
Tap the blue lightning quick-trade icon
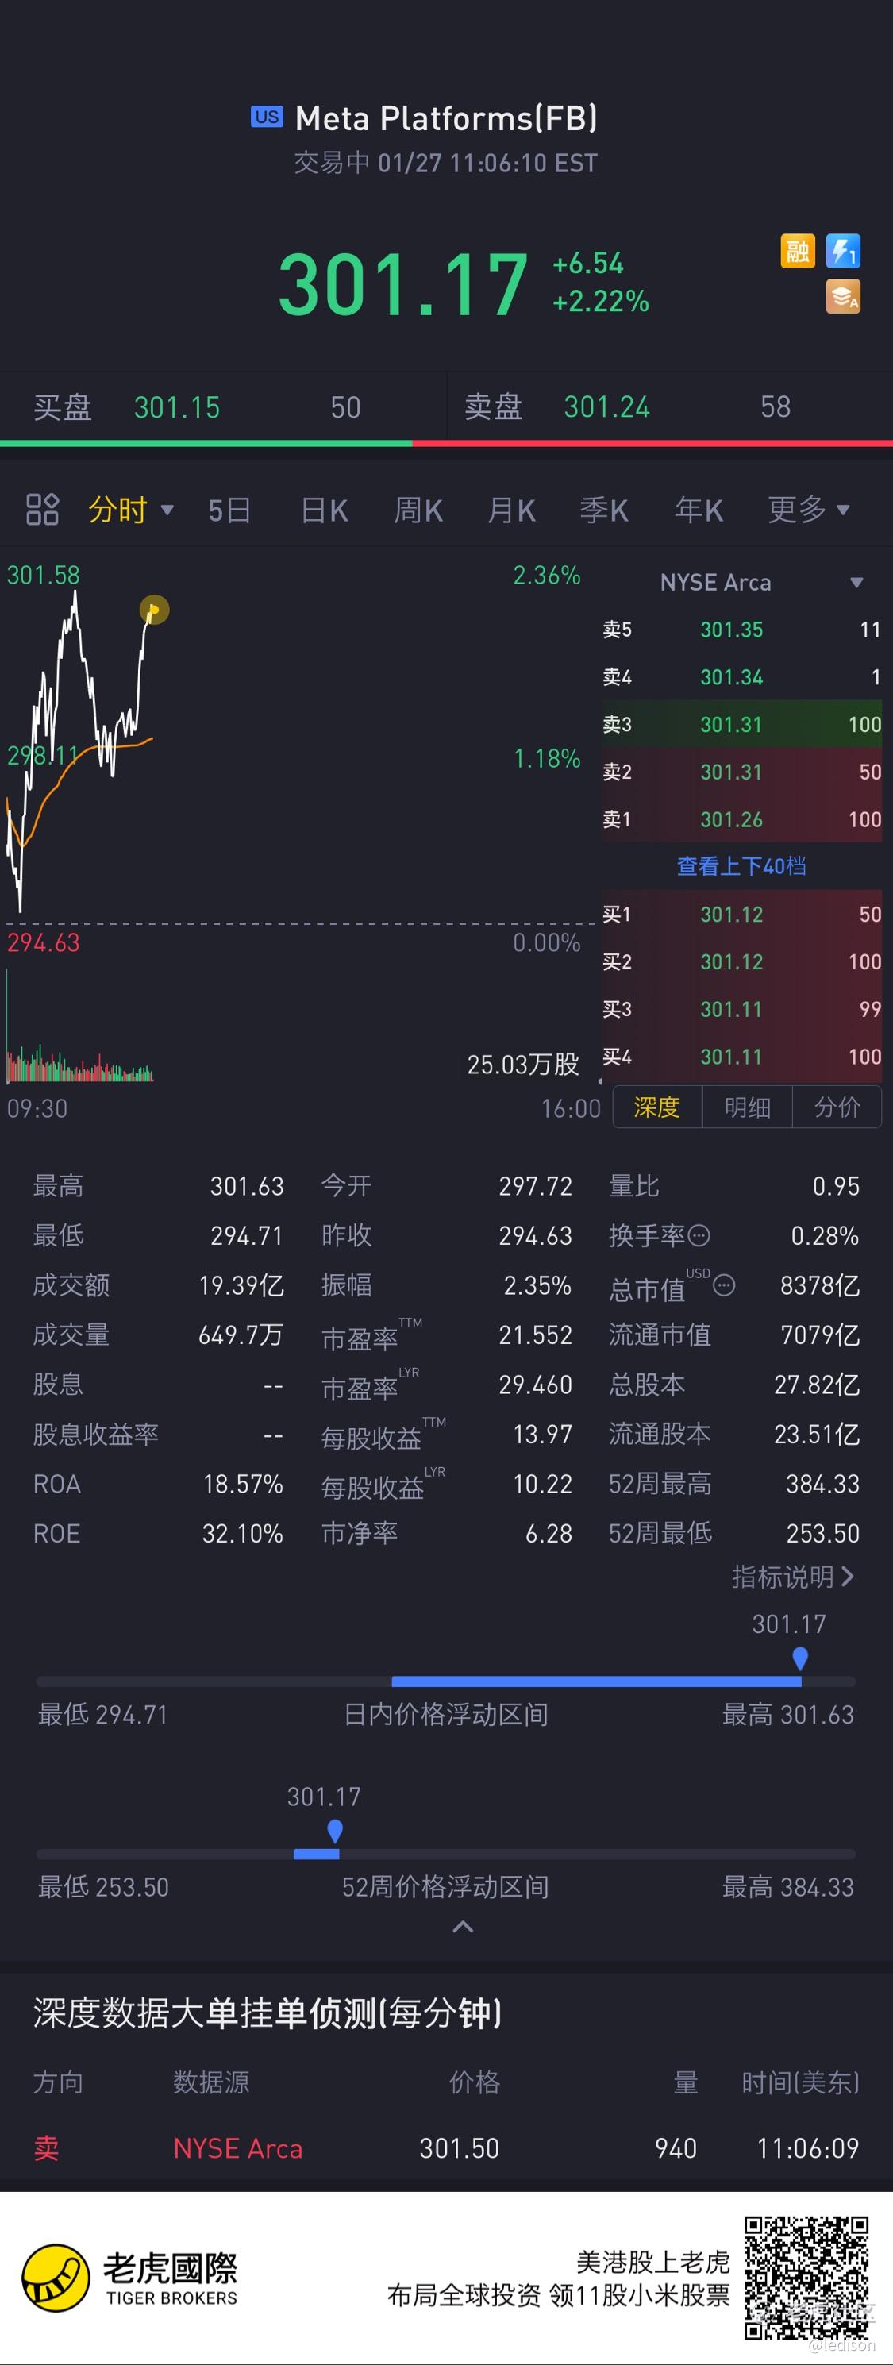tap(842, 251)
